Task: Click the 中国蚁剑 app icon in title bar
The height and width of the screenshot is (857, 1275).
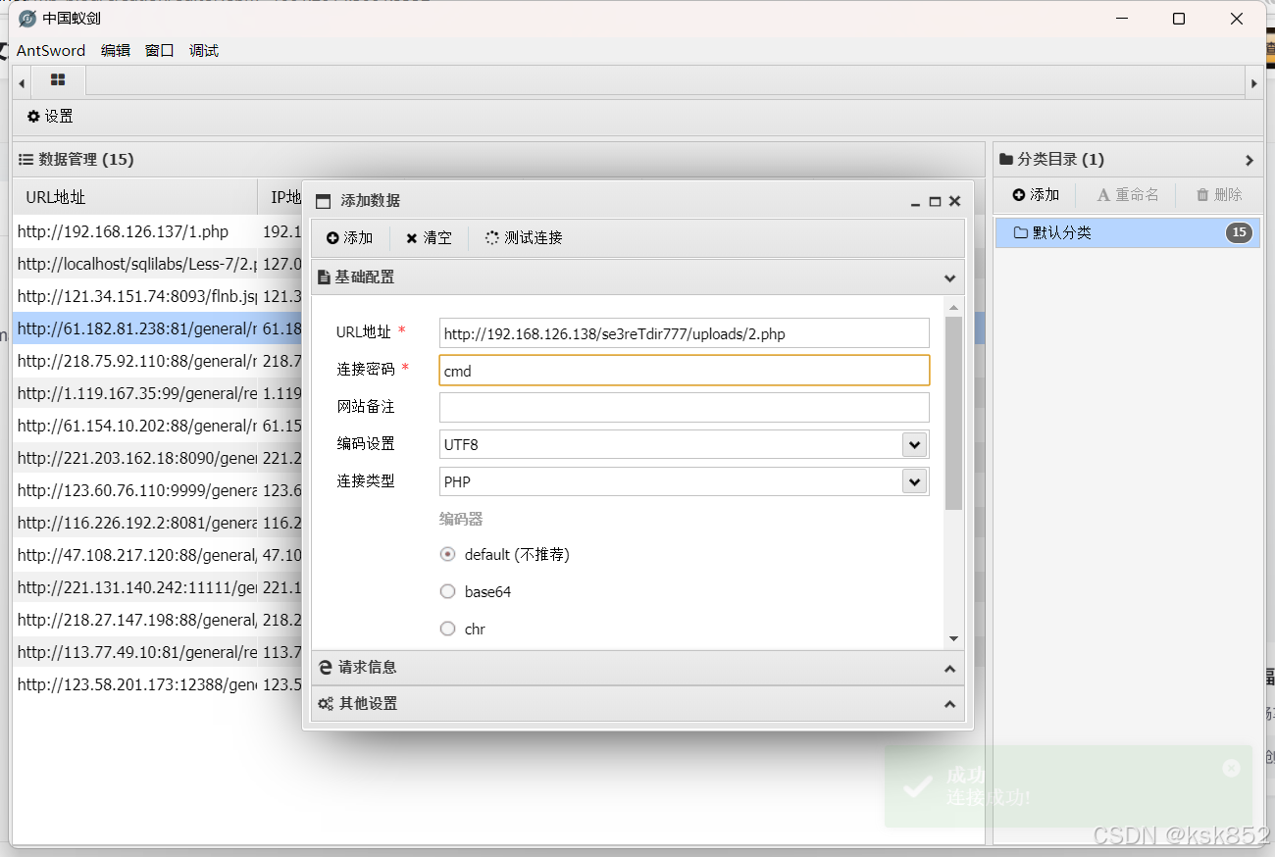Action: click(x=27, y=19)
